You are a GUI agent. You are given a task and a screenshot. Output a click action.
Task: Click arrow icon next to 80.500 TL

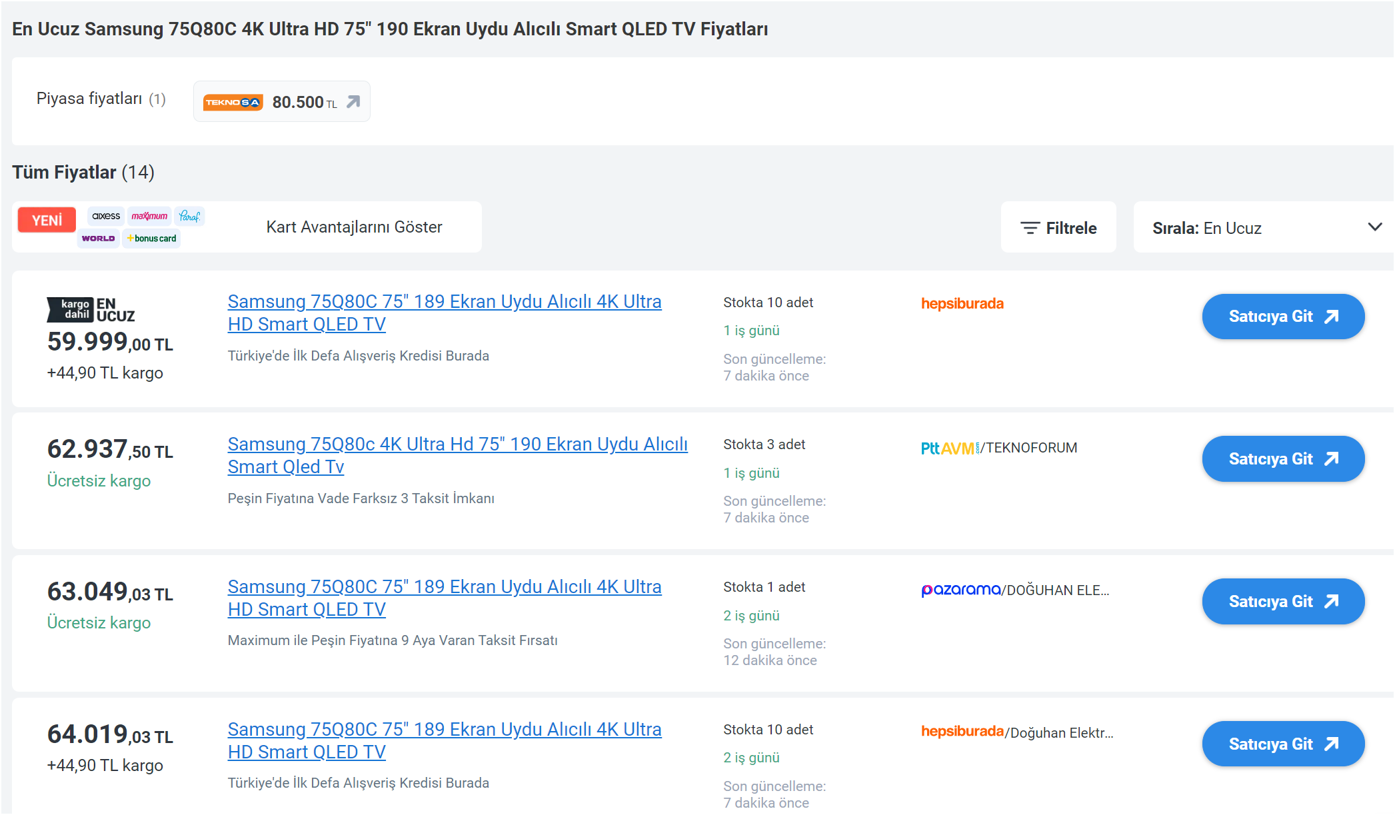coord(353,101)
